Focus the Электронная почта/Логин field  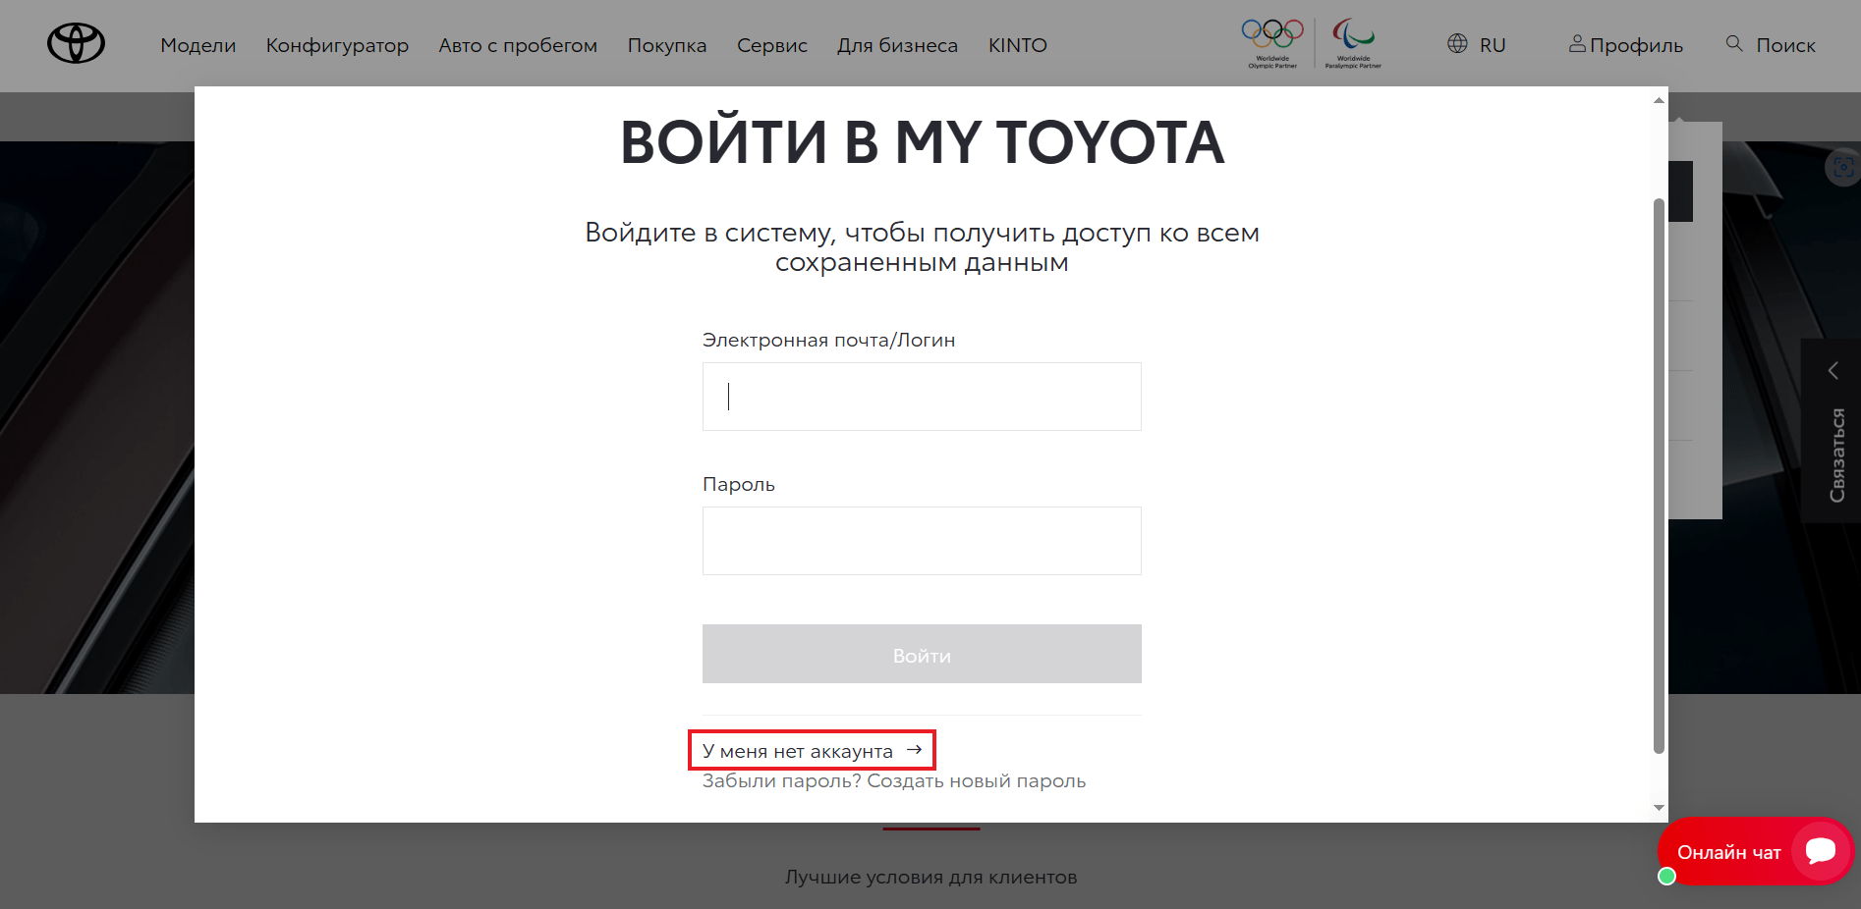point(922,397)
